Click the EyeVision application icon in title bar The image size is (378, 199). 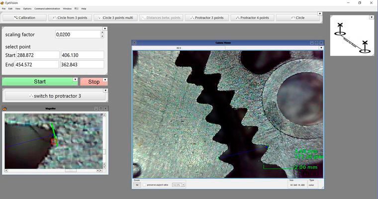pos(2,3)
